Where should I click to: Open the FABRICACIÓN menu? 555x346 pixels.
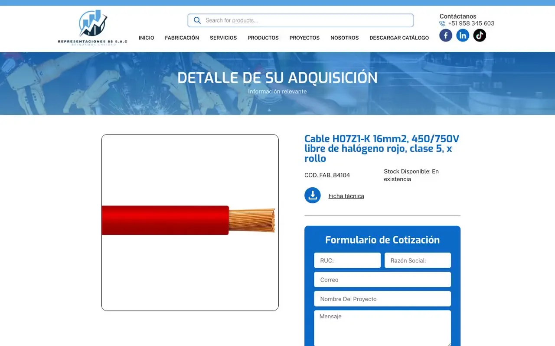pos(182,38)
